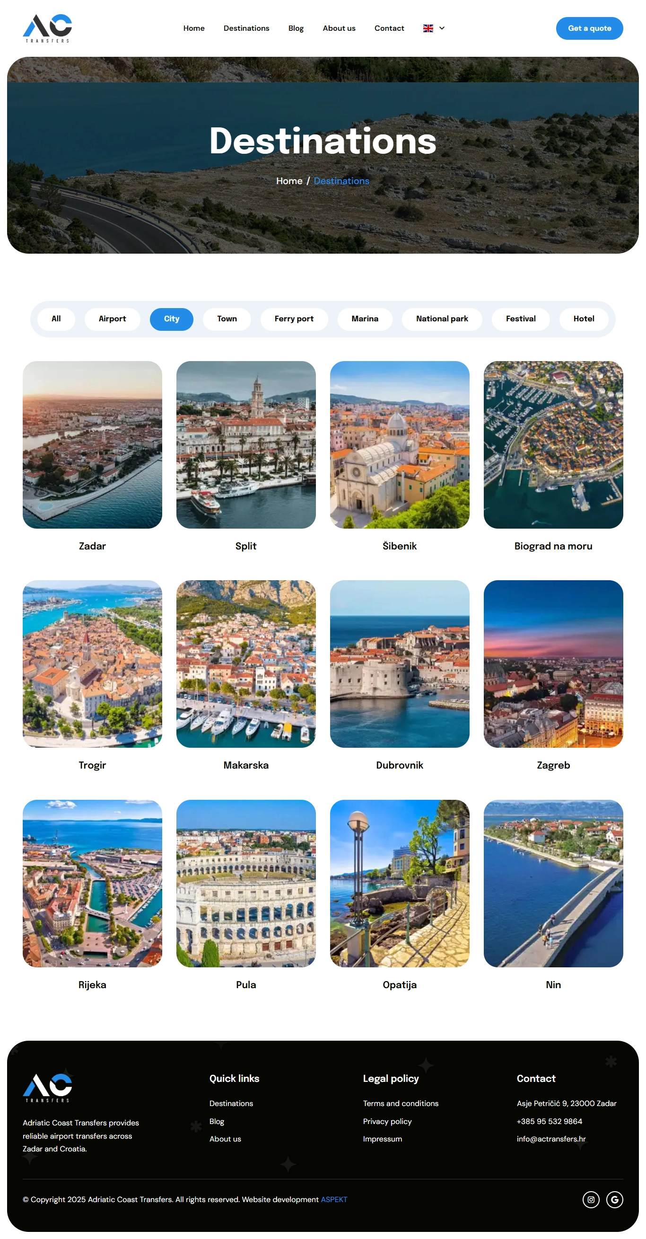Open Privacy policy footer link
Image resolution: width=646 pixels, height=1239 pixels.
387,1121
